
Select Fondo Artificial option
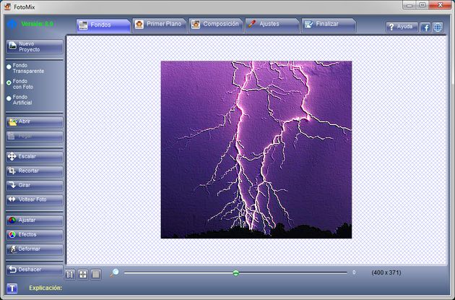[9, 98]
